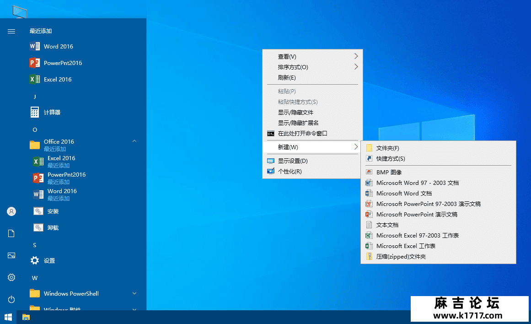The height and width of the screenshot is (324, 531).
Task: Collapse the Office 2016 folder chevron
Action: coord(134,141)
